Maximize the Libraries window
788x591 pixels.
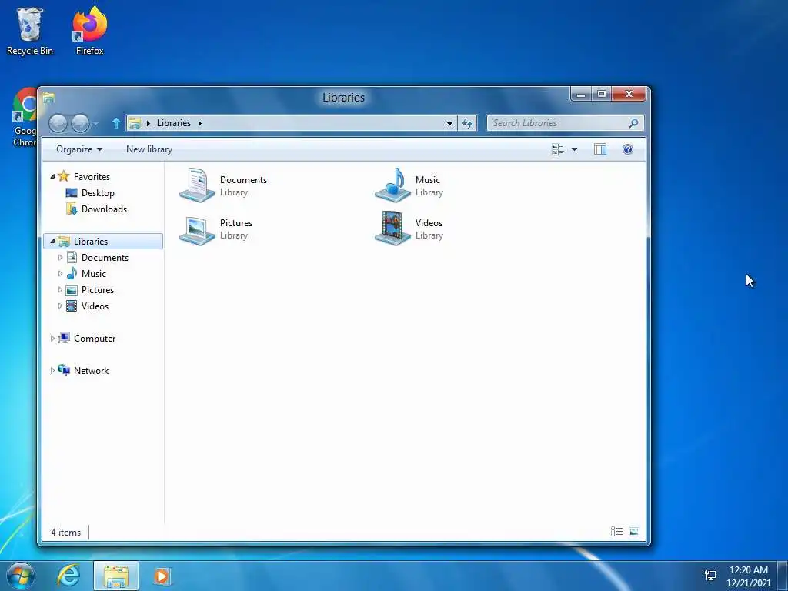pyautogui.click(x=601, y=94)
